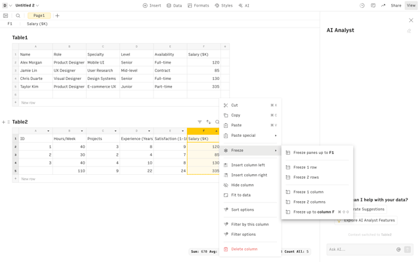Viewport: 420px width, 262px height.
Task: Select Table2 Hours/Week header cell
Action: point(70,139)
